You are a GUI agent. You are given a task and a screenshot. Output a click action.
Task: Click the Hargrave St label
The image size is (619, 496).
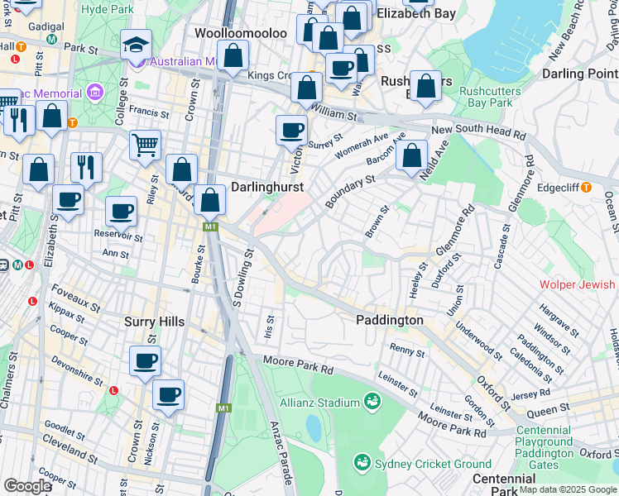coord(559,321)
